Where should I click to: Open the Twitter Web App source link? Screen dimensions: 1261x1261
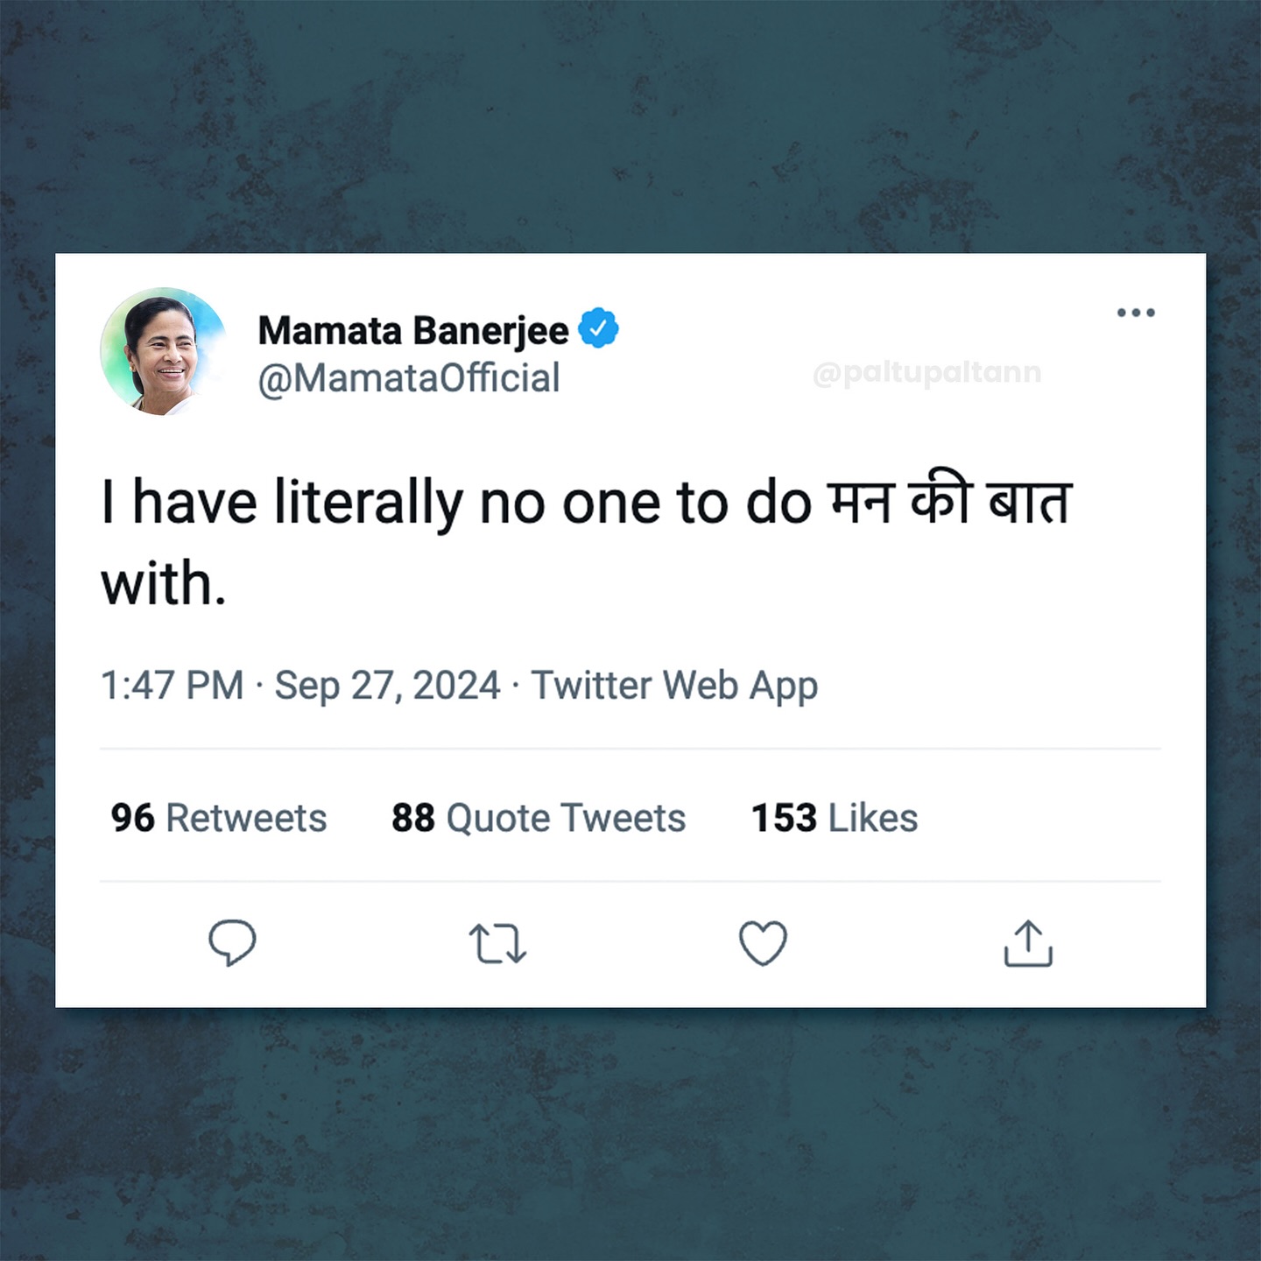674,685
